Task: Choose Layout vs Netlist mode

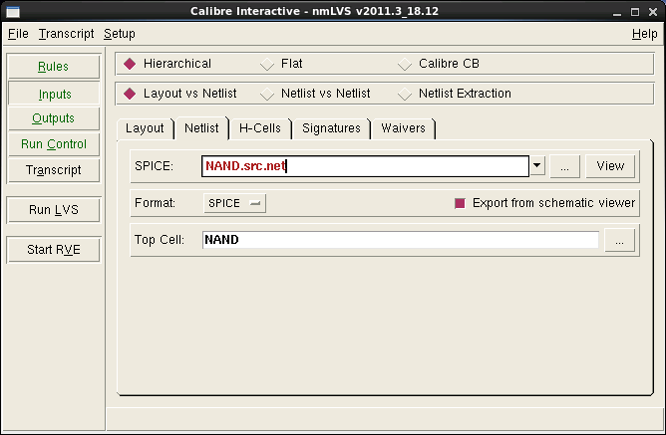Action: pos(179,94)
